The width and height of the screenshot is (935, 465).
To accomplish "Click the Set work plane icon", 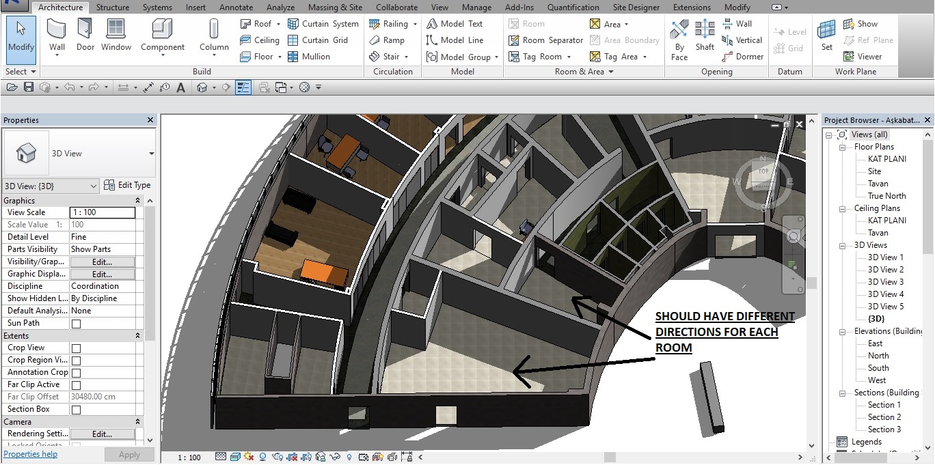I will coord(827,36).
